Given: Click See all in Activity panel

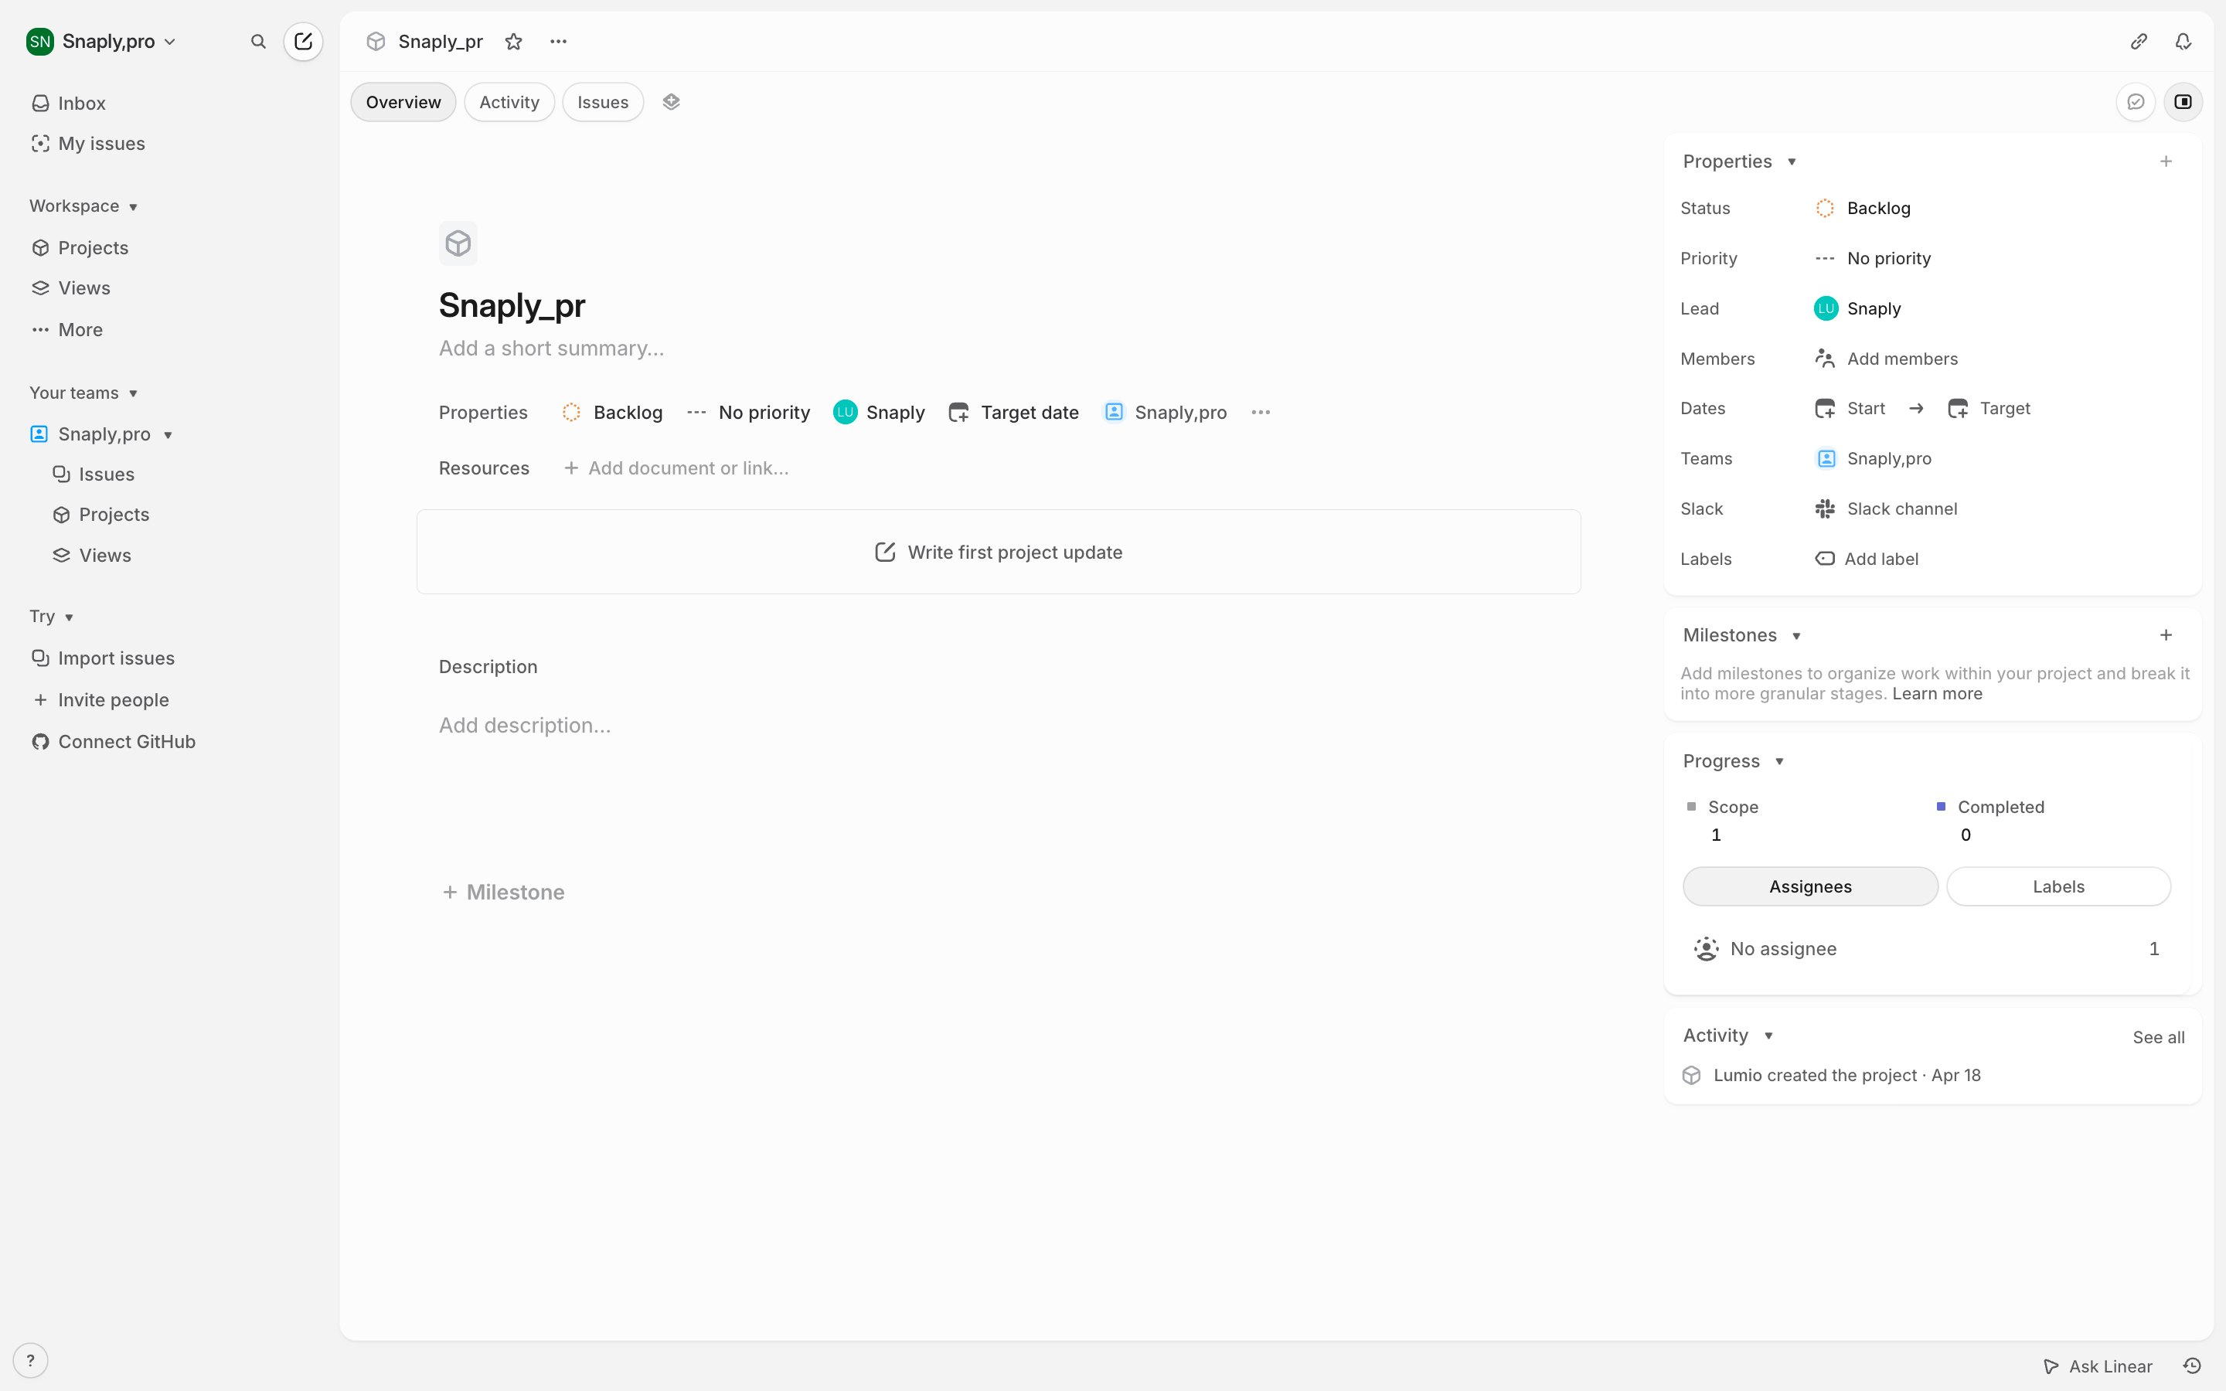Looking at the screenshot, I should tap(2158, 1038).
